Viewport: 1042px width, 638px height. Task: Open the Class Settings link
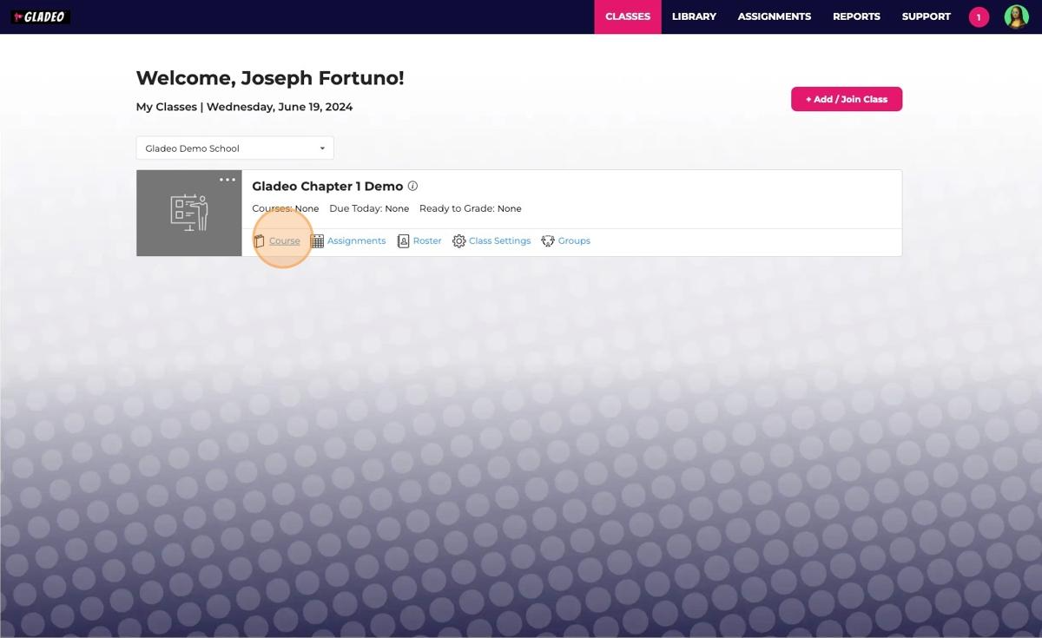click(499, 240)
